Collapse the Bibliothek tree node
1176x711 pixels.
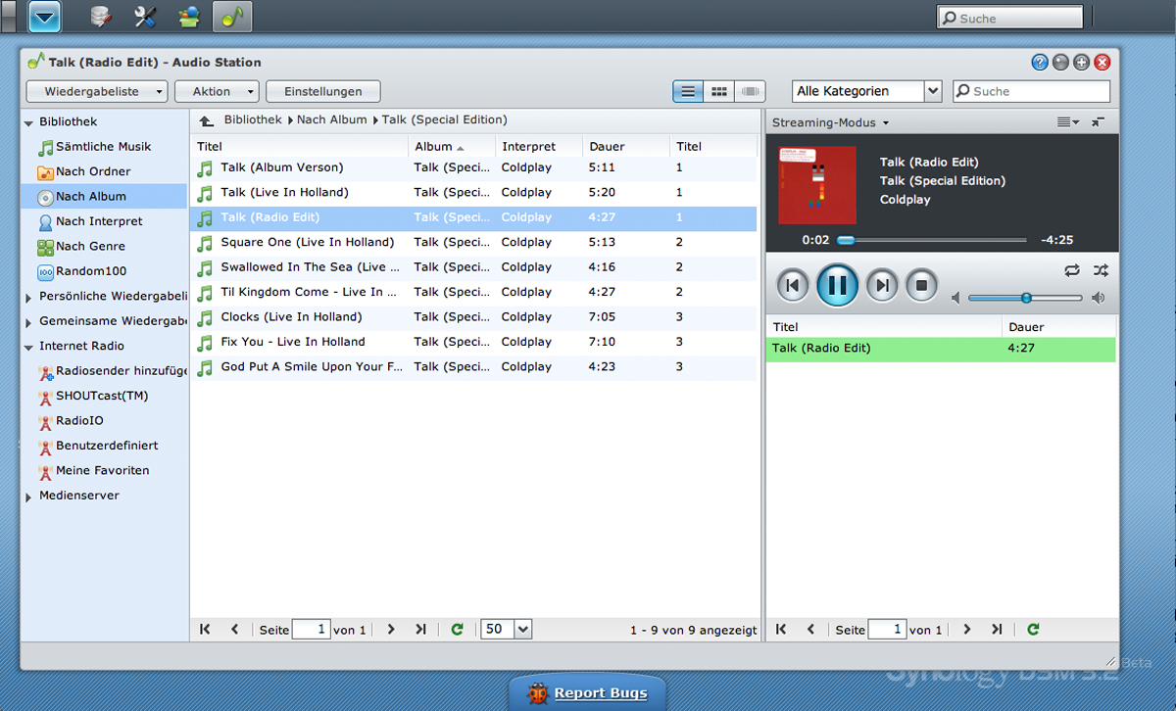(x=28, y=122)
